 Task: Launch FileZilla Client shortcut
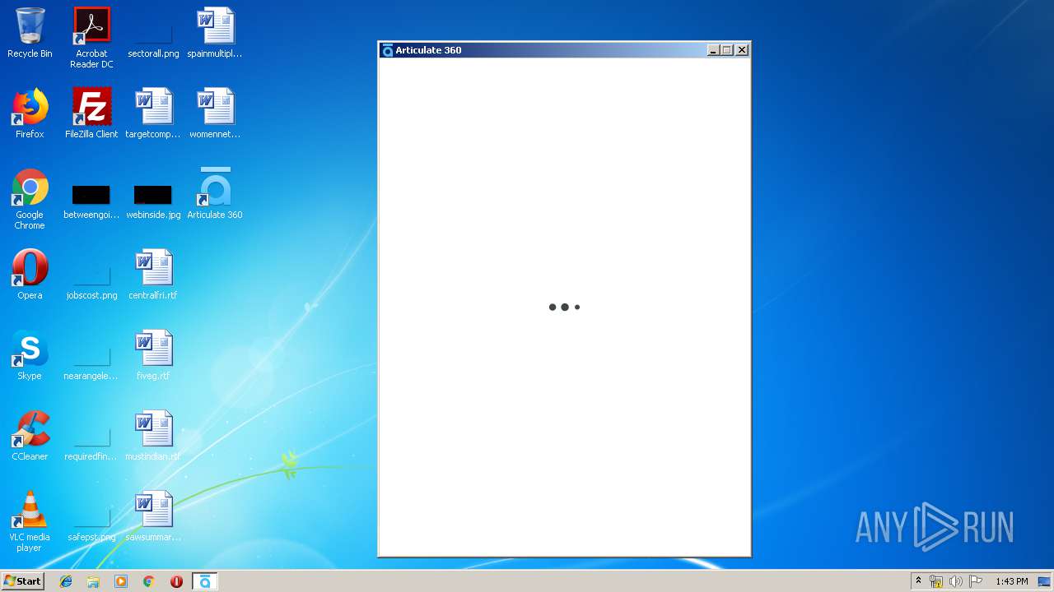[x=91, y=115]
